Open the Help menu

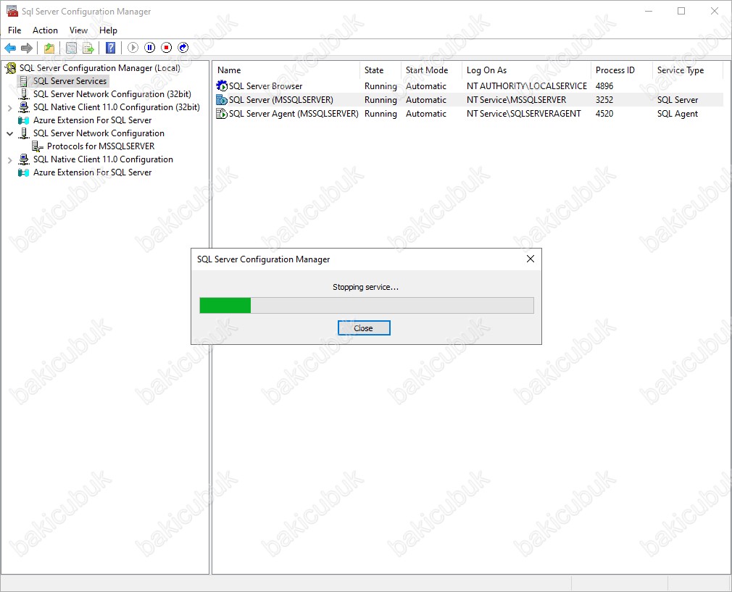[x=108, y=30]
